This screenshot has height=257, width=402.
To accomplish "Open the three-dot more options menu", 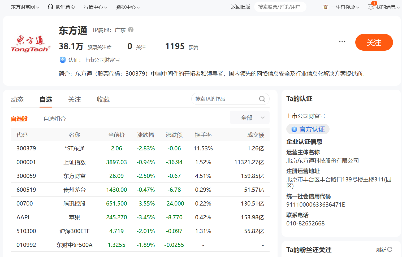I will (342, 42).
